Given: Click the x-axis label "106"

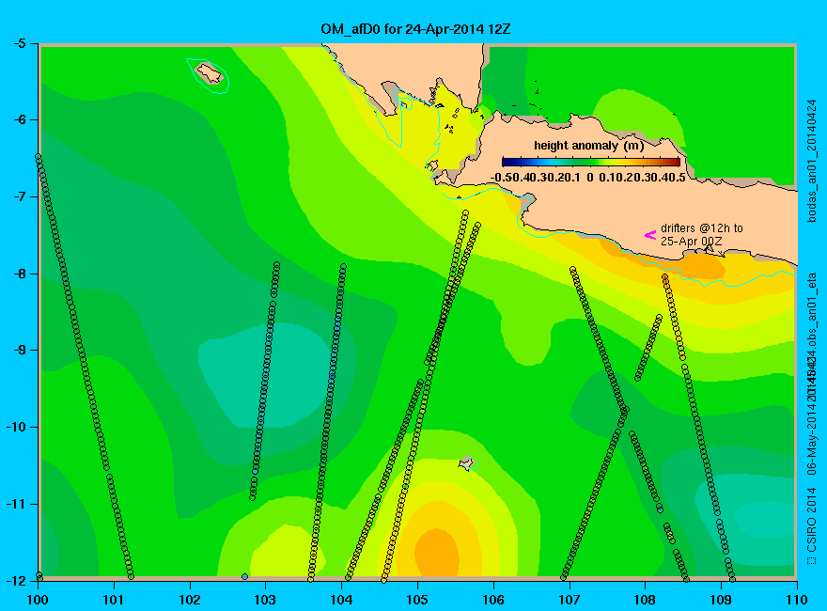Looking at the screenshot, I should pyautogui.click(x=493, y=600).
